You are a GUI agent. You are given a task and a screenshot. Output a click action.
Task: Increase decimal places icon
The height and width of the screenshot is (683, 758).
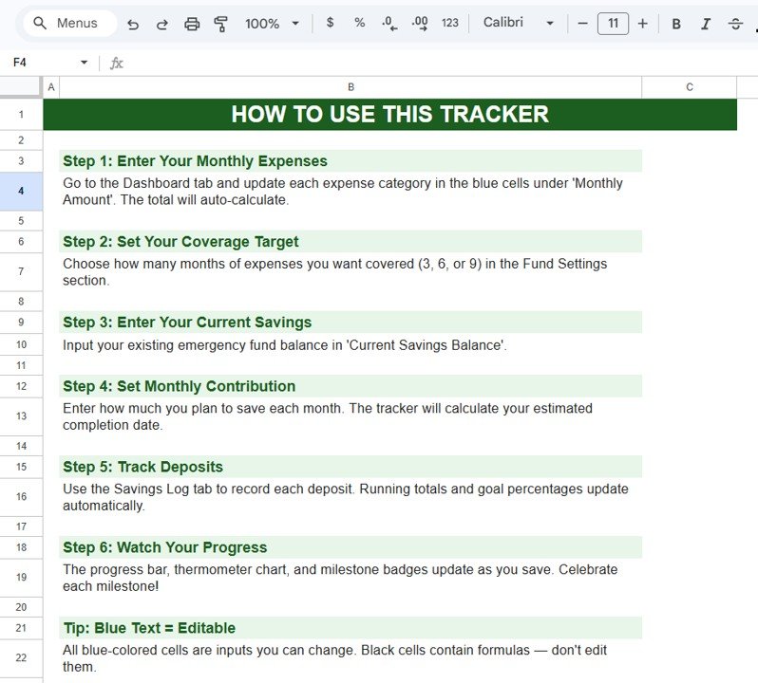click(420, 23)
